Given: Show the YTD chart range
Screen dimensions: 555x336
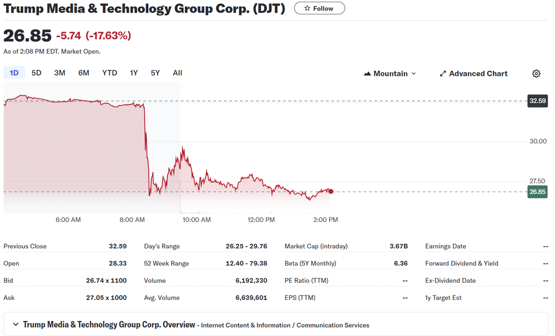Looking at the screenshot, I should click(x=109, y=73).
